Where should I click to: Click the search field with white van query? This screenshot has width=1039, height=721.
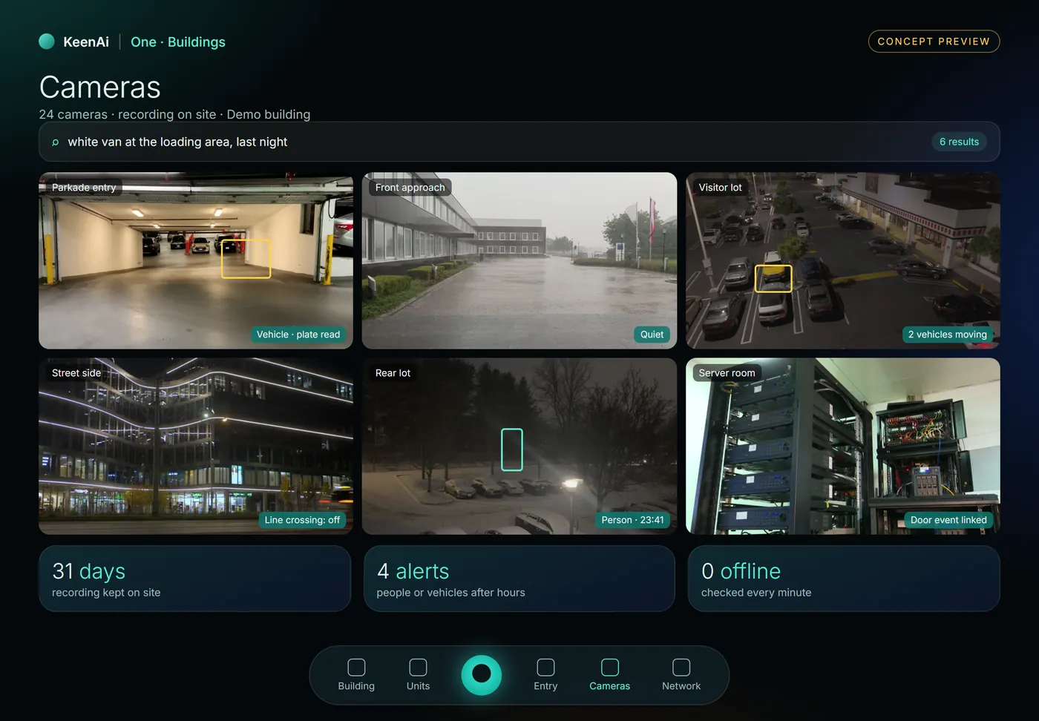point(519,142)
